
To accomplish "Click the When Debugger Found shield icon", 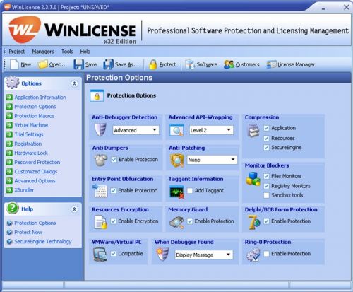I will (x=162, y=255).
